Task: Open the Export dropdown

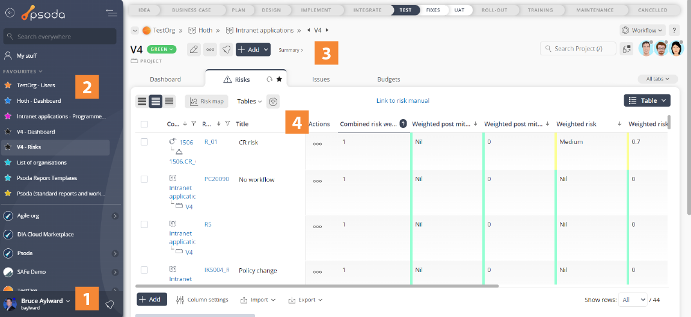Action: point(306,300)
